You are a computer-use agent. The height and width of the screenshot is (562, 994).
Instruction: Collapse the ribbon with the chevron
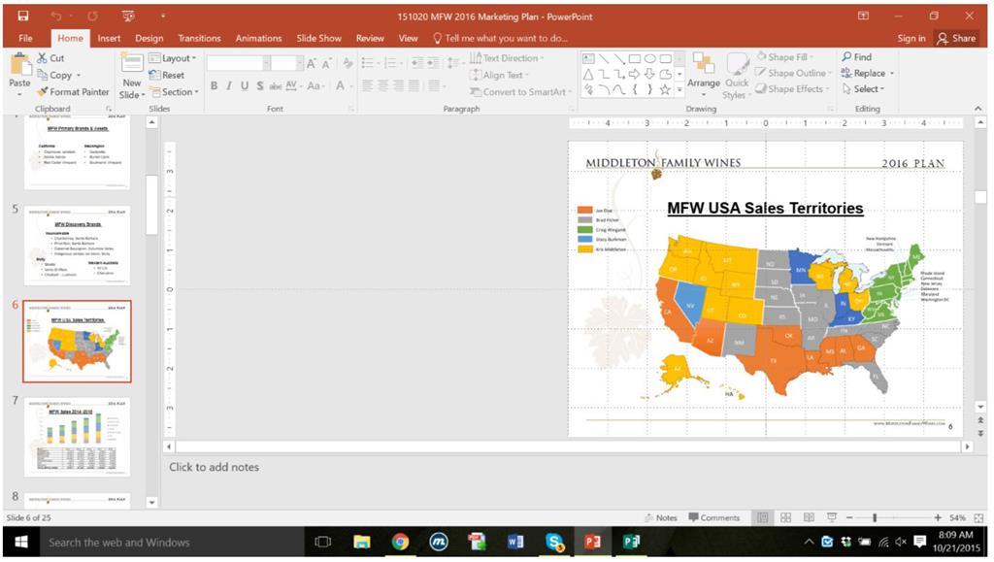(x=978, y=109)
